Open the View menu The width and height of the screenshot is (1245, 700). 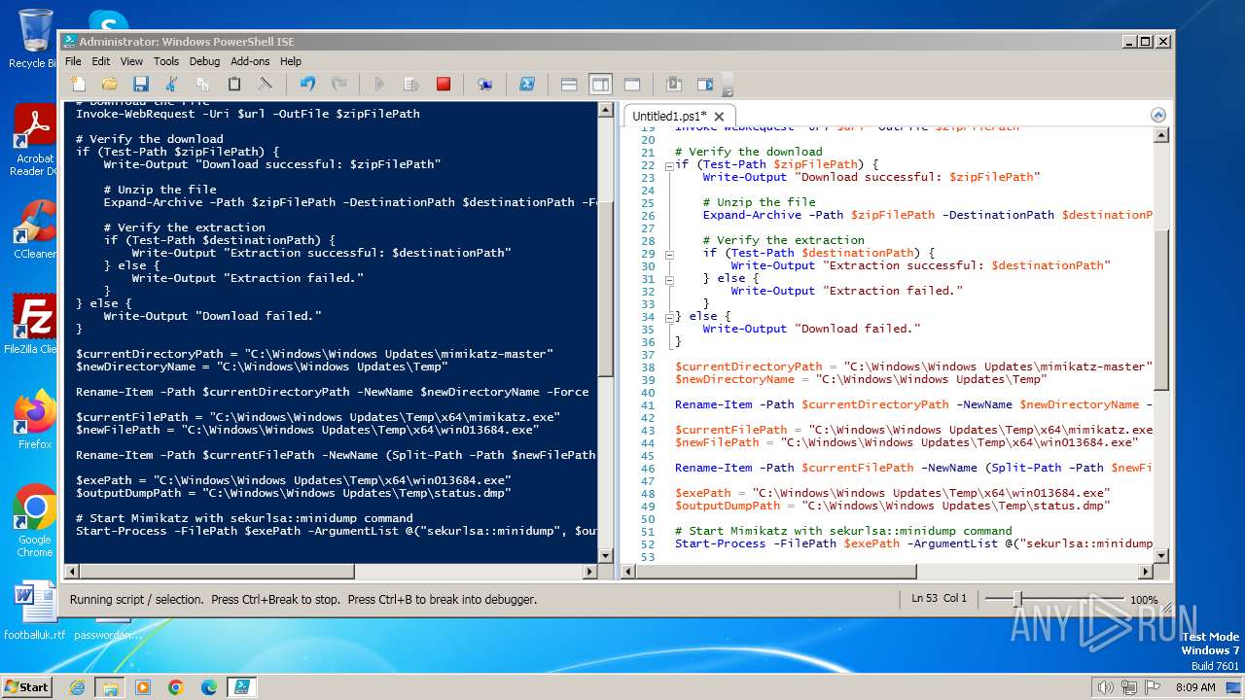point(131,61)
